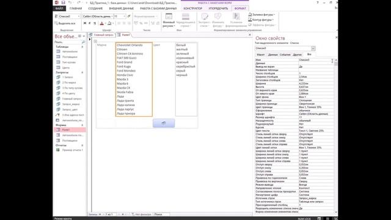Change font color with the red A icon
391x220 pixels.
click(101, 23)
